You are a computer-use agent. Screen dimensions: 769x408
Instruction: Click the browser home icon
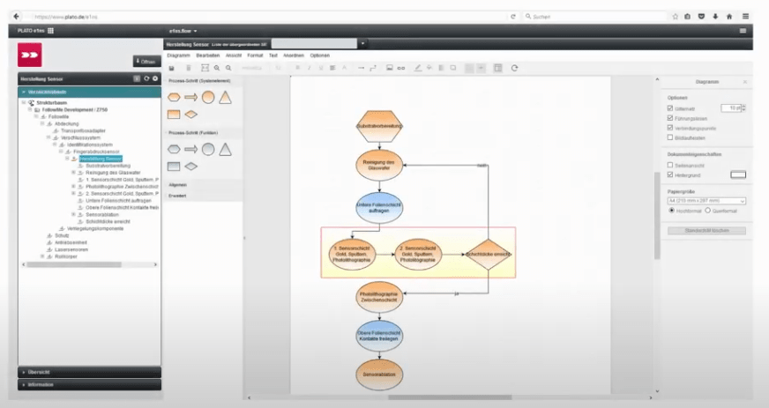[x=729, y=17]
